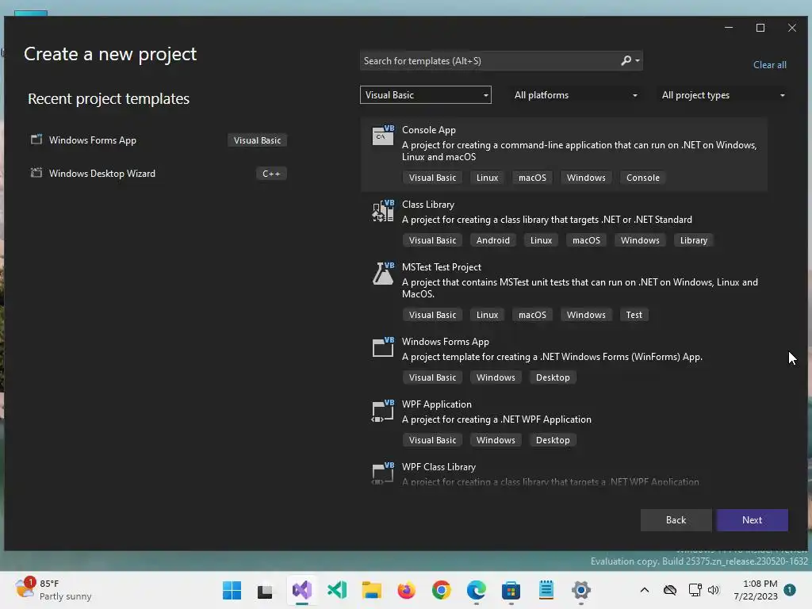Screen dimensions: 812x609
Task: Click the recent Windows Forms App icon
Action: pos(36,140)
